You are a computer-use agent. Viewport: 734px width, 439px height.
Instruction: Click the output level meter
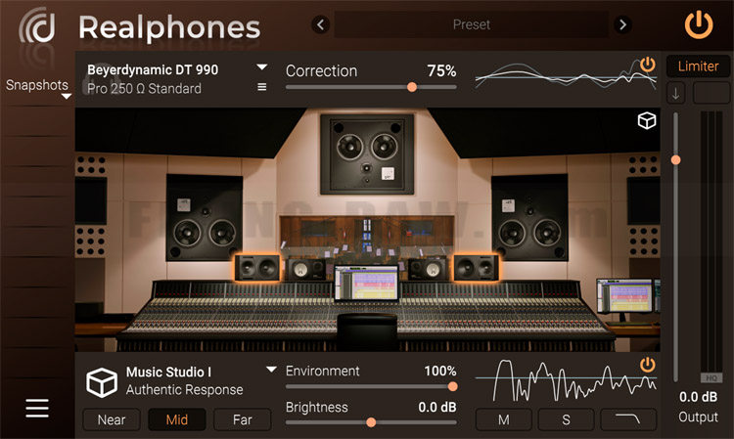711,242
